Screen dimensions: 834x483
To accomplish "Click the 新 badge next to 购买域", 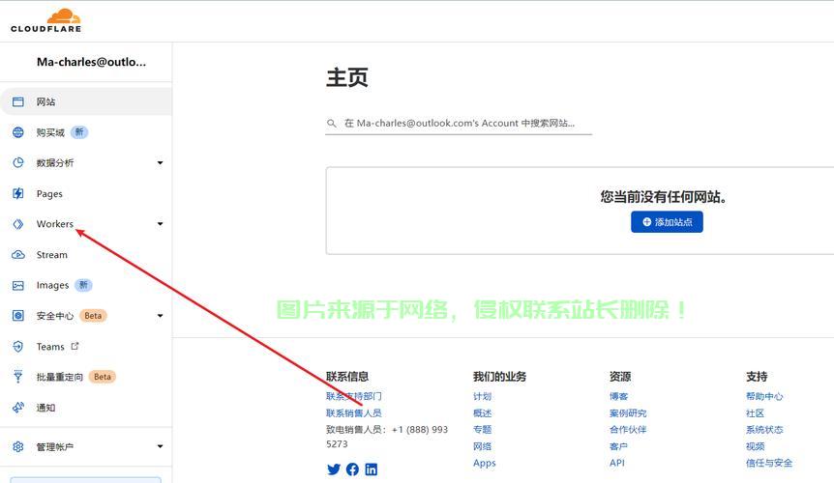I will tap(79, 132).
